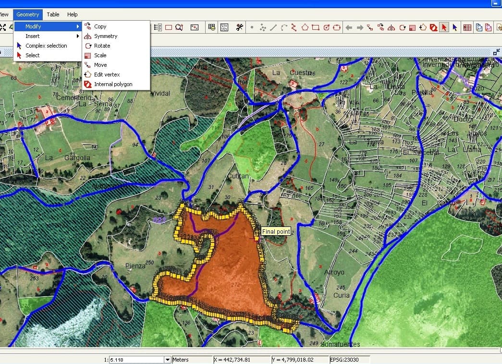The image size is (502, 364).
Task: Click the Rotate toolbar icon
Action: 402,27
